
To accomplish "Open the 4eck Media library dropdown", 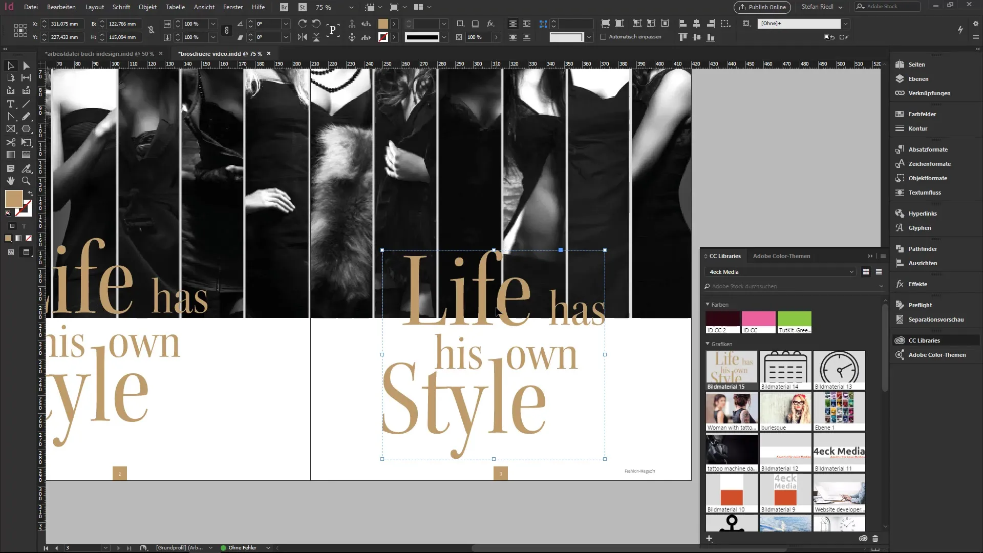I will click(x=781, y=272).
